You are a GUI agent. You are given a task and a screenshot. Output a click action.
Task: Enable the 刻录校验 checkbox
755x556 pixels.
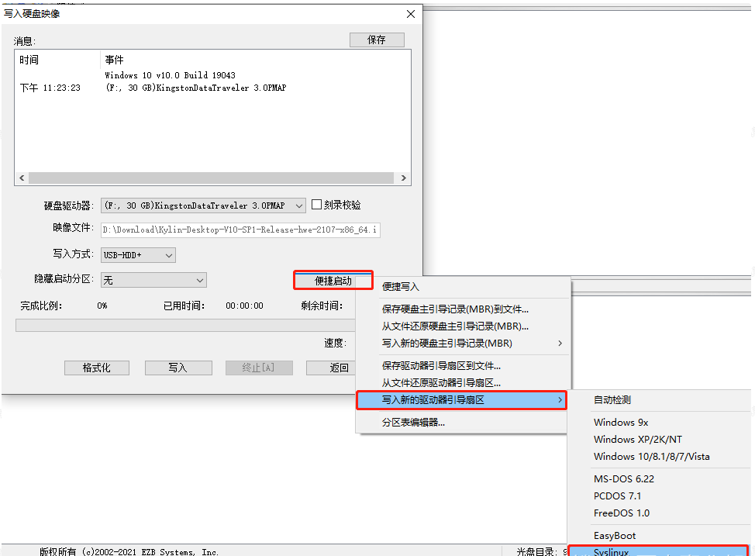pyautogui.click(x=316, y=205)
